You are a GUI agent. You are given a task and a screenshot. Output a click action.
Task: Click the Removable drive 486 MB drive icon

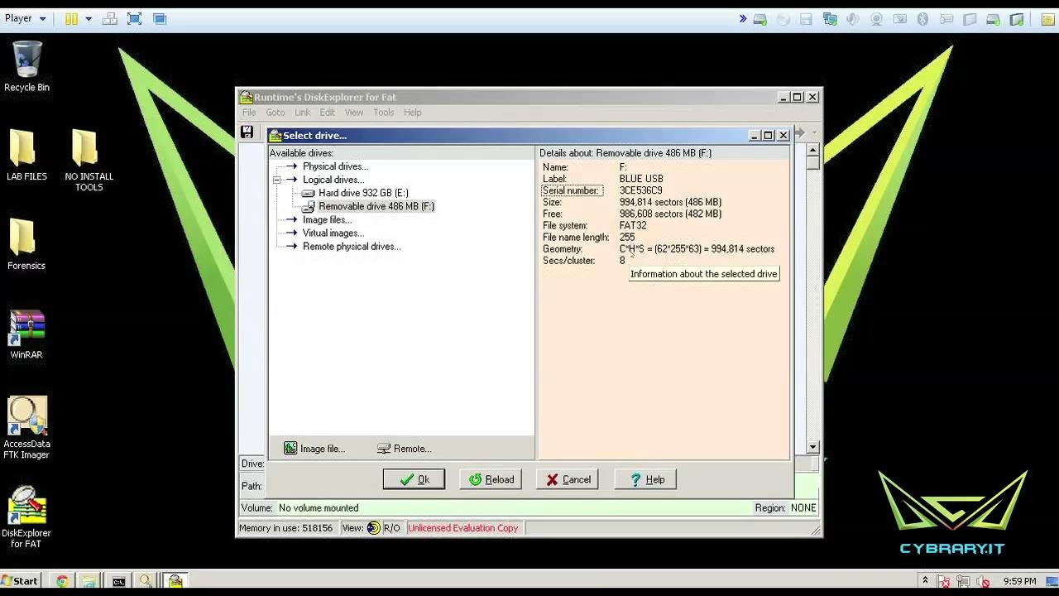(x=308, y=206)
